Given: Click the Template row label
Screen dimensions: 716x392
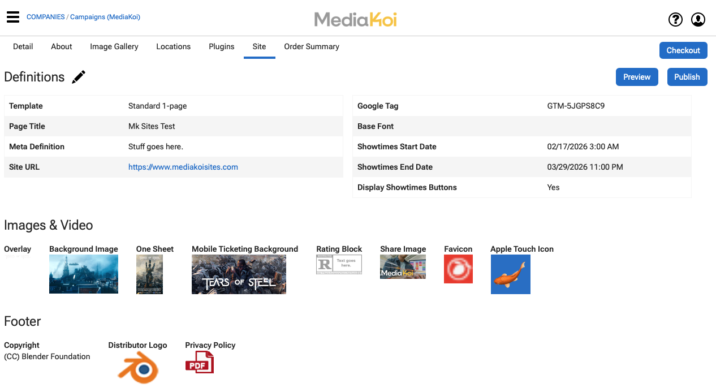Looking at the screenshot, I should tap(26, 106).
